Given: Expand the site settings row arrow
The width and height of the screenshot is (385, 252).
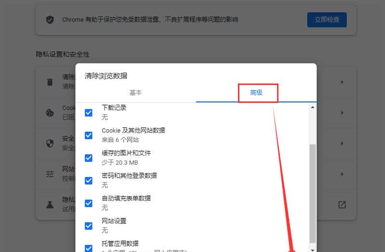Looking at the screenshot, I should 342,174.
